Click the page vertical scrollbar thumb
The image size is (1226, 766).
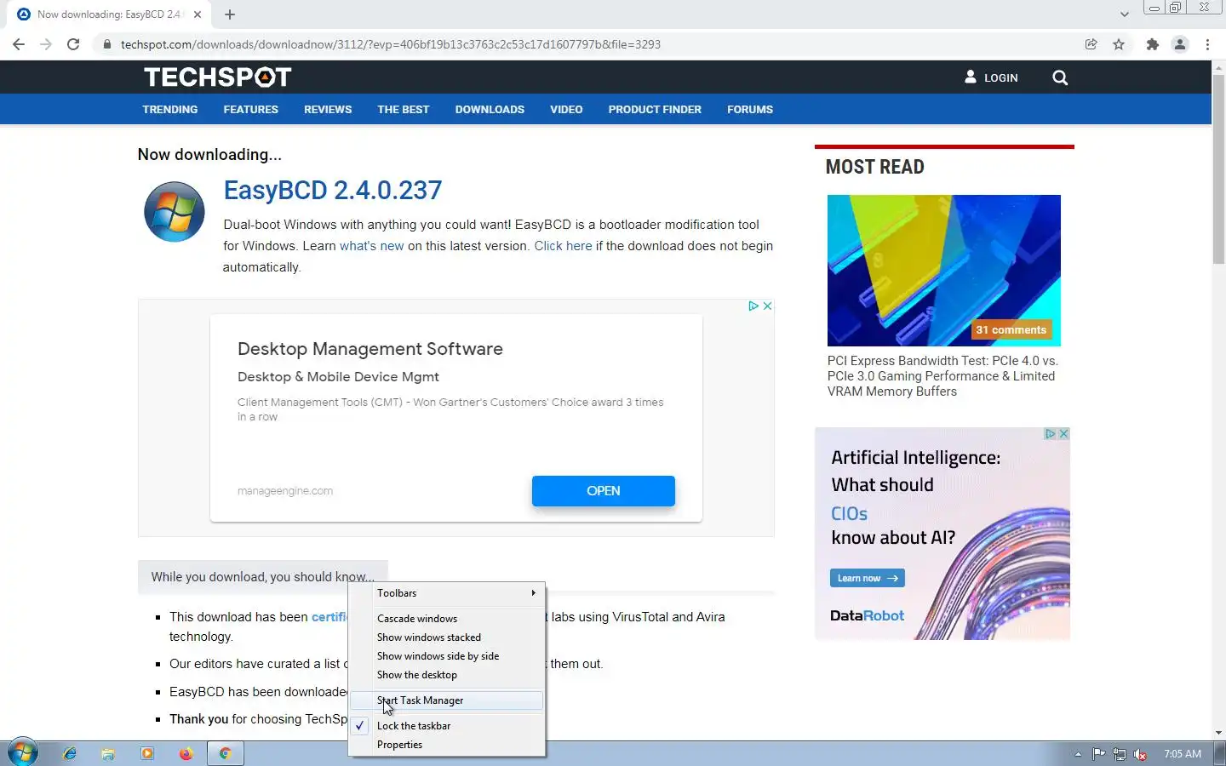click(1218, 170)
